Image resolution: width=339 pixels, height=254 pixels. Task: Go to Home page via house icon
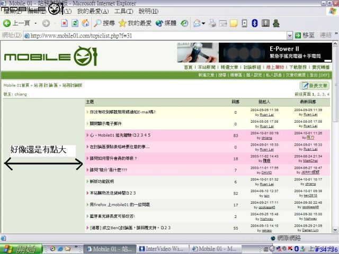(x=86, y=23)
